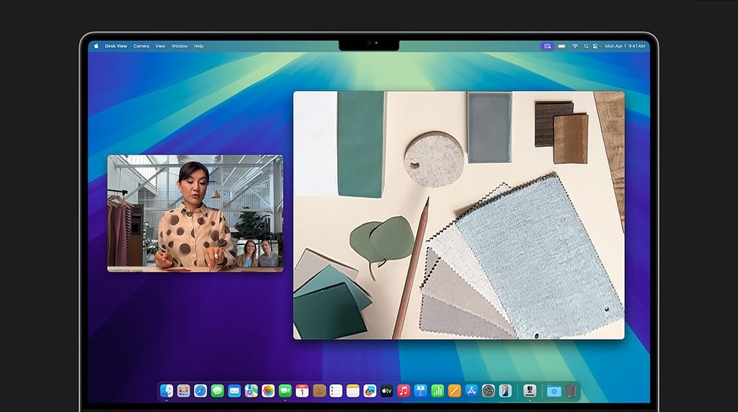Expand the Window menu
738x412 pixels.
[179, 46]
